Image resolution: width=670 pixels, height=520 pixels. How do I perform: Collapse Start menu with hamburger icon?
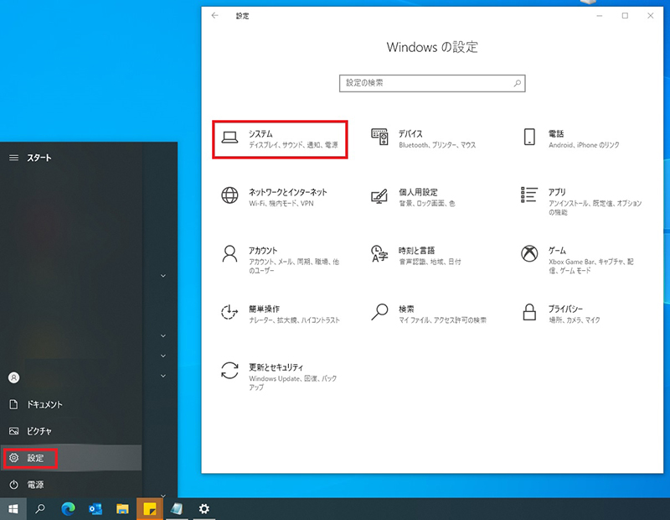[x=13, y=158]
